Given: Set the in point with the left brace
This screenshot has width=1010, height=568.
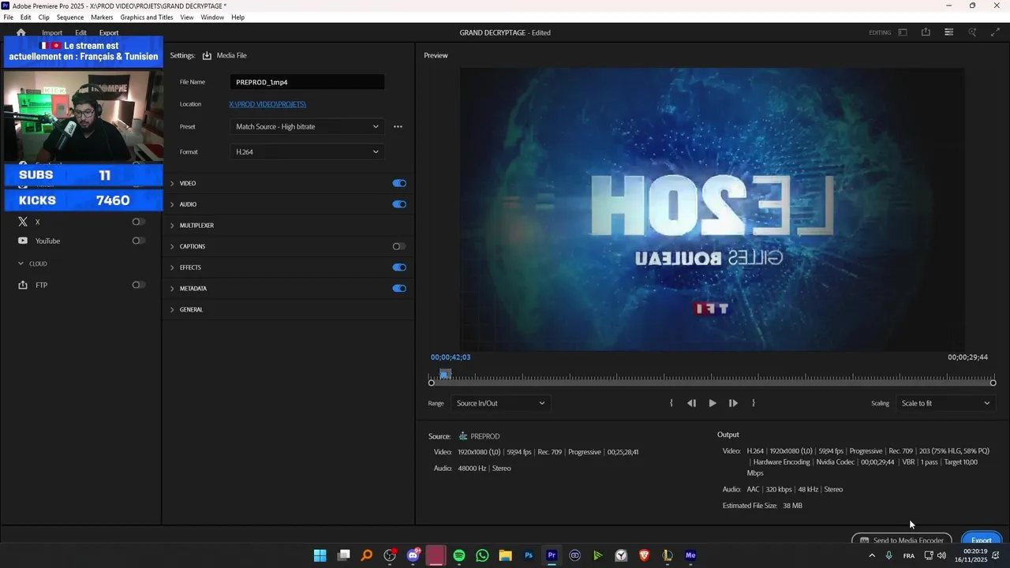Looking at the screenshot, I should [x=671, y=403].
